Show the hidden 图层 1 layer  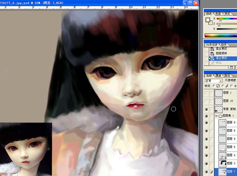coord(206,93)
